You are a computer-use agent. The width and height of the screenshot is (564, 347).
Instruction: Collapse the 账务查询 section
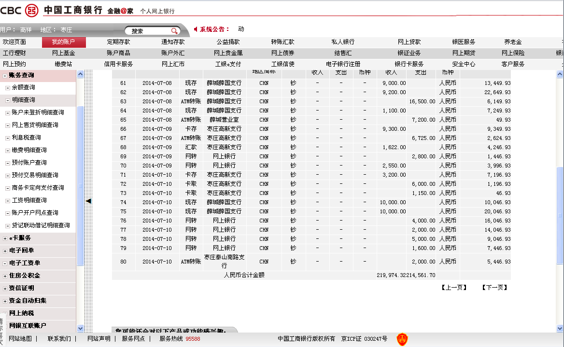coord(5,75)
